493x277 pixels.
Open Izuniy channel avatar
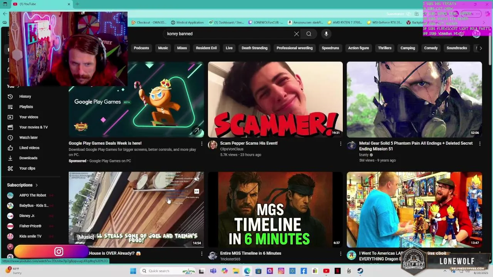pyautogui.click(x=351, y=145)
